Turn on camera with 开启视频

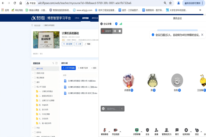click(116, 130)
